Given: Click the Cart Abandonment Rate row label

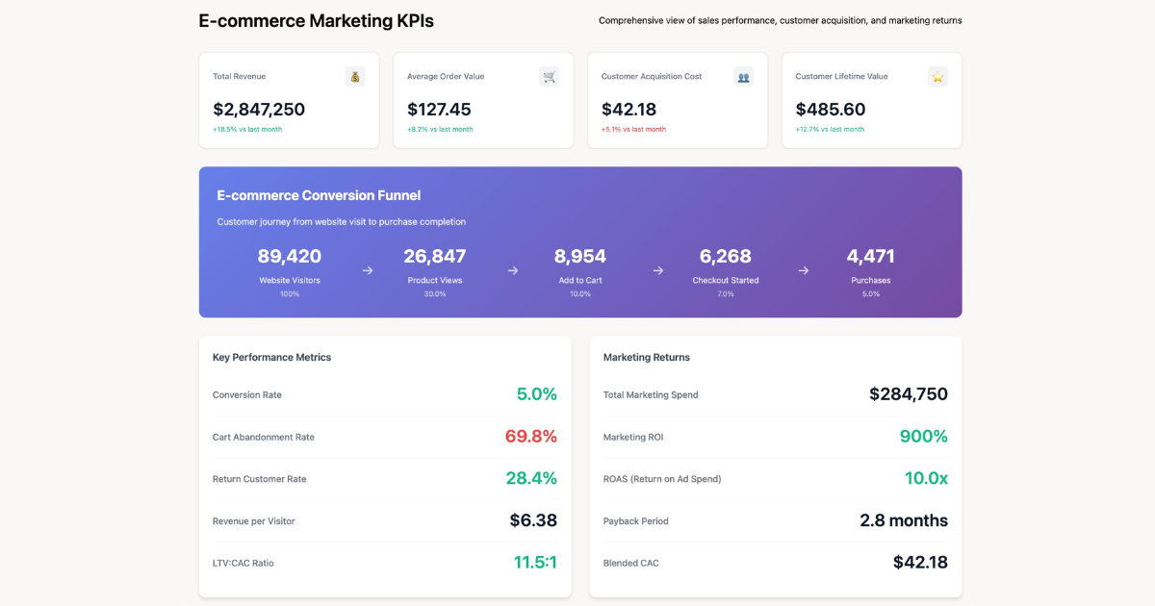Looking at the screenshot, I should 264,437.
